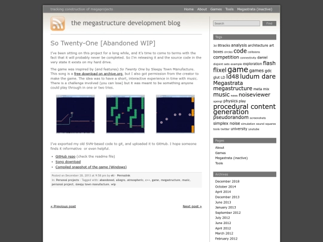Open the September 2012 archive

[x=228, y=213]
